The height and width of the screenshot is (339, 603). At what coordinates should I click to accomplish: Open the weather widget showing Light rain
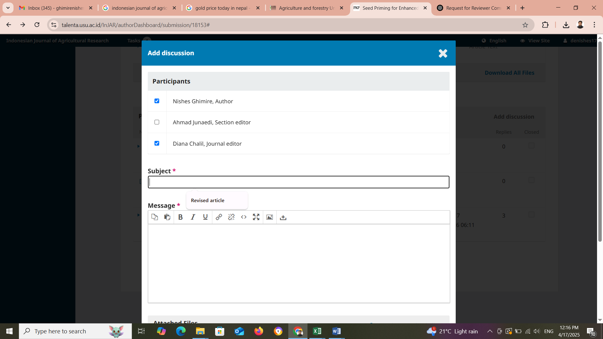pos(452,331)
